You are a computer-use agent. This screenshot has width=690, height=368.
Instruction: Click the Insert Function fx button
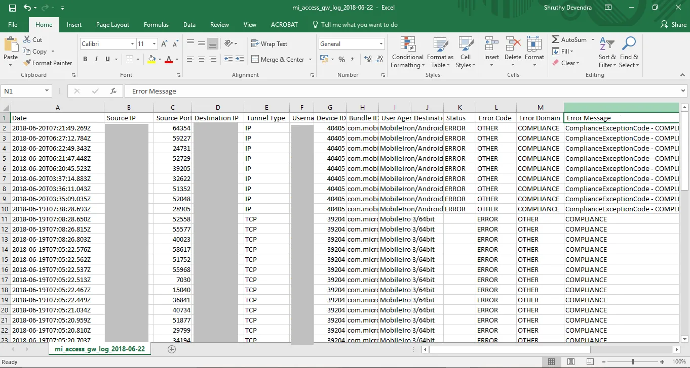(x=113, y=91)
